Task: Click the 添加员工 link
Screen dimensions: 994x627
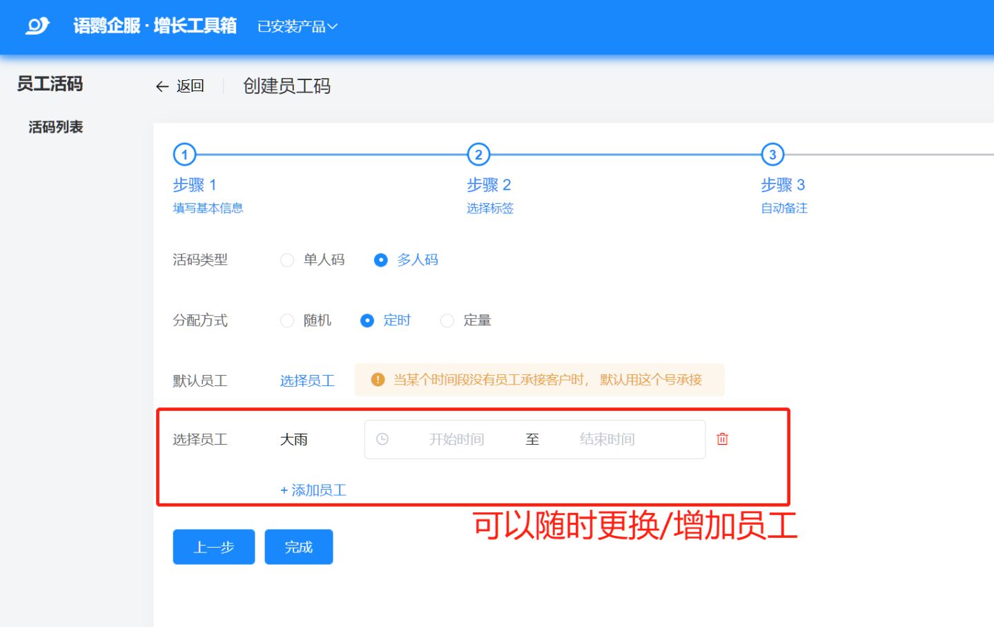Action: [313, 490]
